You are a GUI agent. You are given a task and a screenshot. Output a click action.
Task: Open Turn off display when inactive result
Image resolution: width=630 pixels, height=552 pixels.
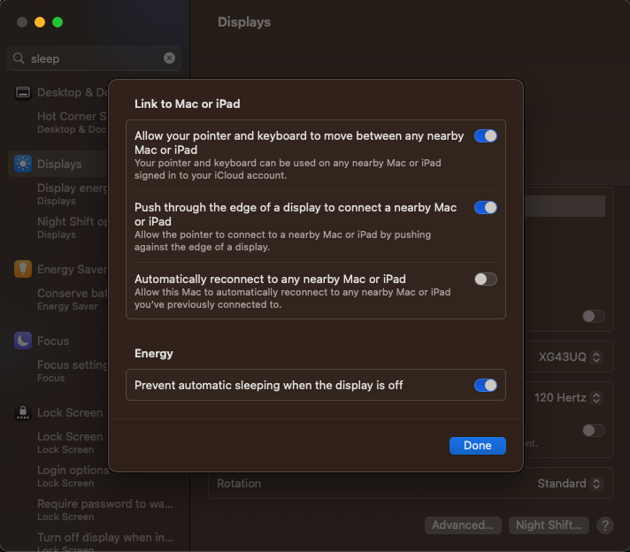(105, 542)
